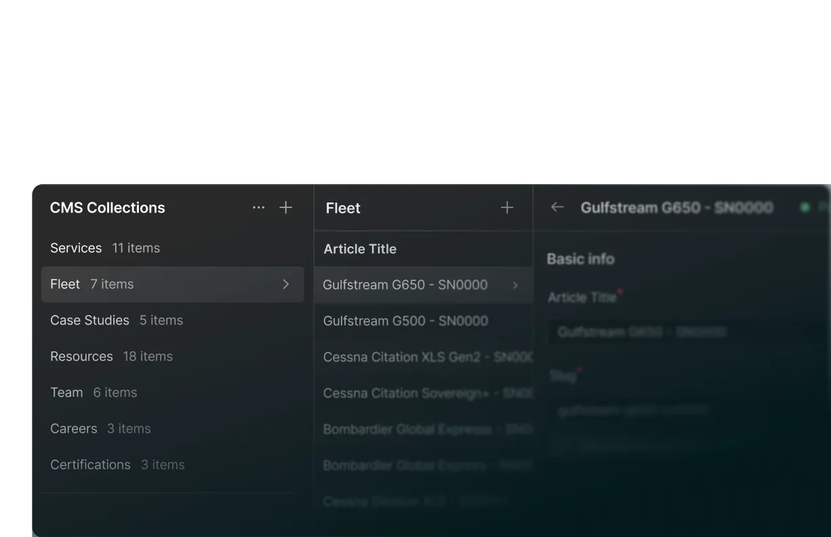This screenshot has height=537, width=831.
Task: Select the Fleet collection label
Action: pyautogui.click(x=65, y=284)
